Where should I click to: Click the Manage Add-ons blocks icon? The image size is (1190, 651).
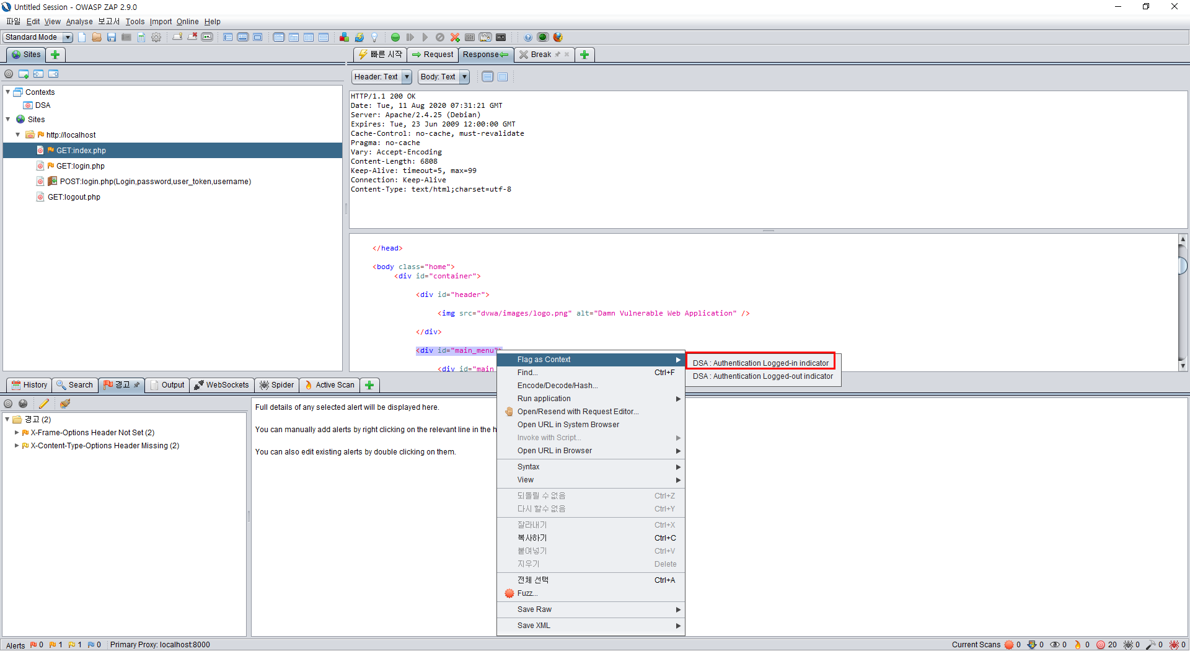coord(344,37)
